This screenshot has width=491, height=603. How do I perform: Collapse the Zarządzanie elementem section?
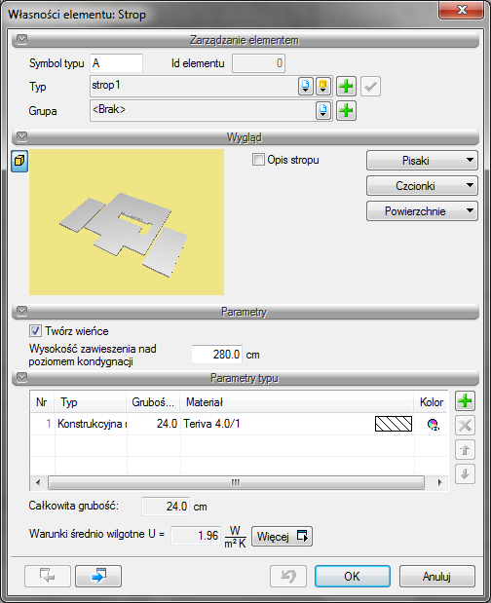tap(21, 39)
